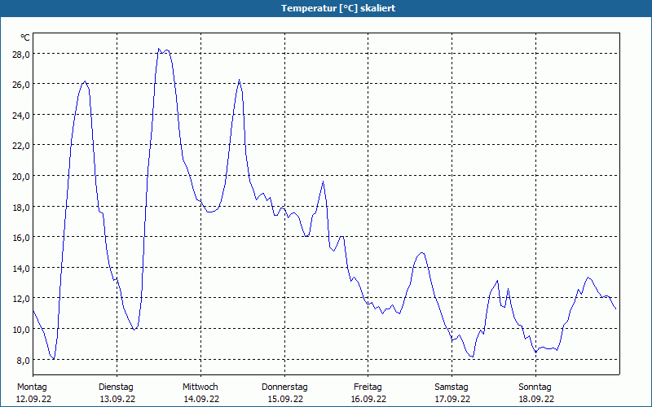Click the date 15.09.22
Image resolution: width=652 pixels, height=407 pixels.
click(x=285, y=399)
